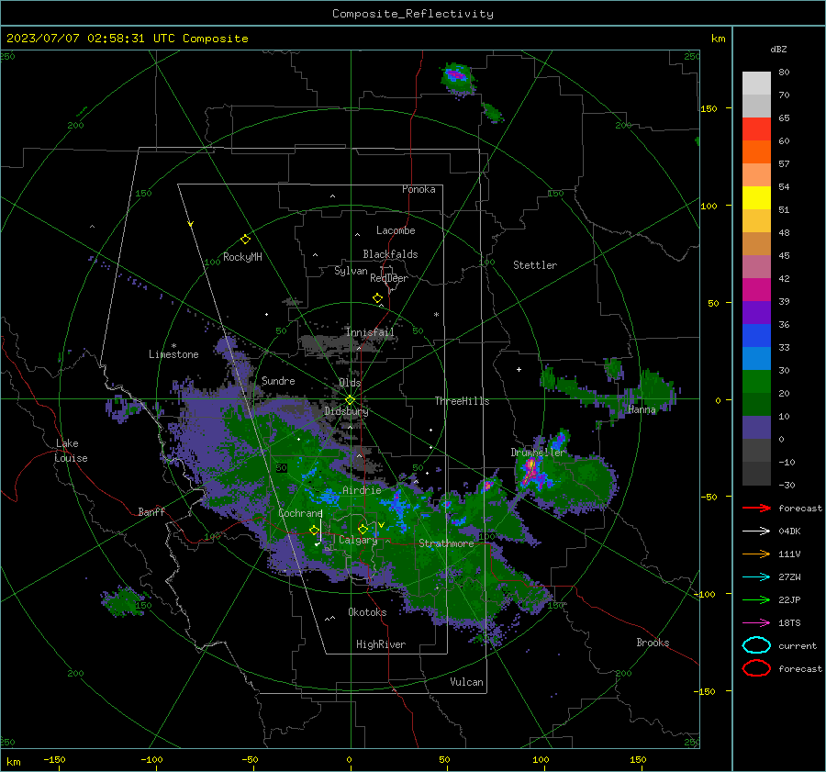Click the Limestone label
Screen dimensions: 826x772
coord(173,354)
